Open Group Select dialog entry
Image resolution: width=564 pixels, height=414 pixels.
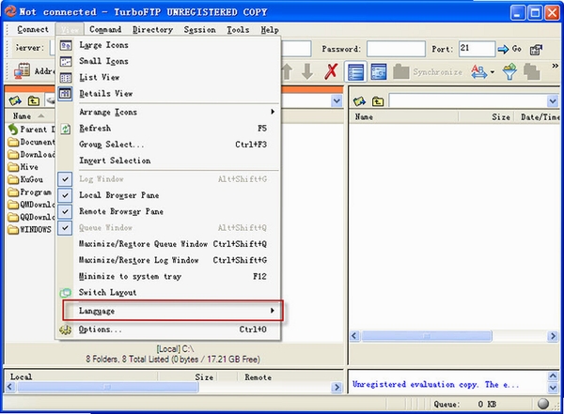pos(168,145)
